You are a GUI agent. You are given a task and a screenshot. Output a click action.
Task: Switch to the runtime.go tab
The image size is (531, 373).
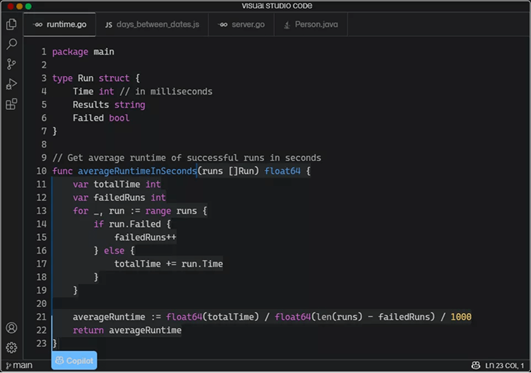point(60,25)
